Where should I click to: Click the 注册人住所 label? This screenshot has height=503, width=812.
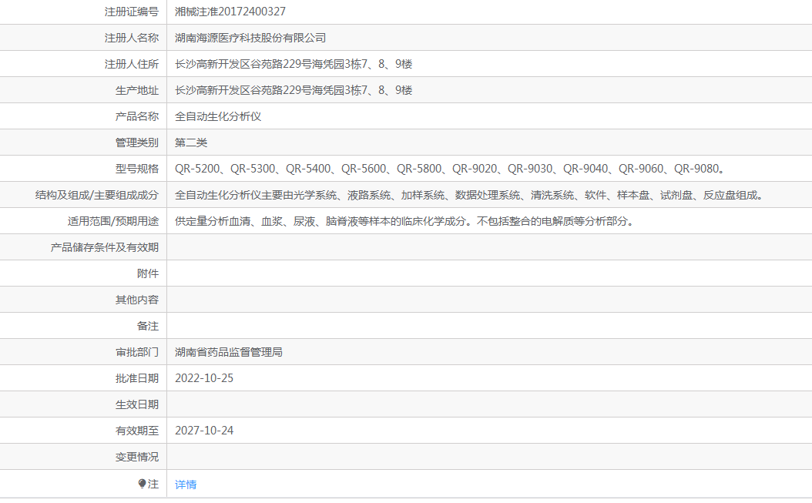pos(132,64)
